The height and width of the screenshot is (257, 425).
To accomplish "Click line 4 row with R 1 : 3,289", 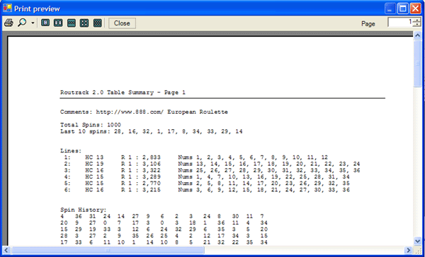I will [207, 177].
